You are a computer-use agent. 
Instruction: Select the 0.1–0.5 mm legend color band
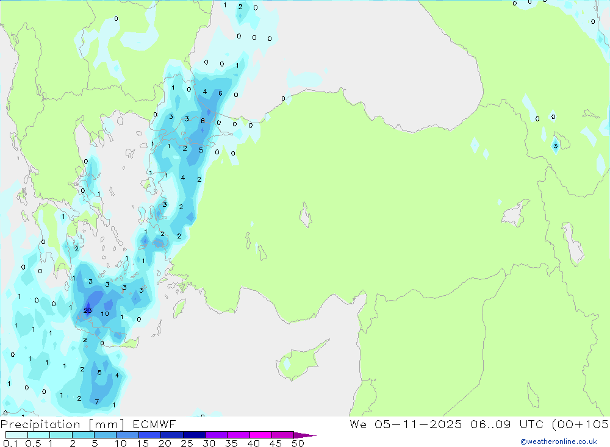pyautogui.click(x=16, y=435)
